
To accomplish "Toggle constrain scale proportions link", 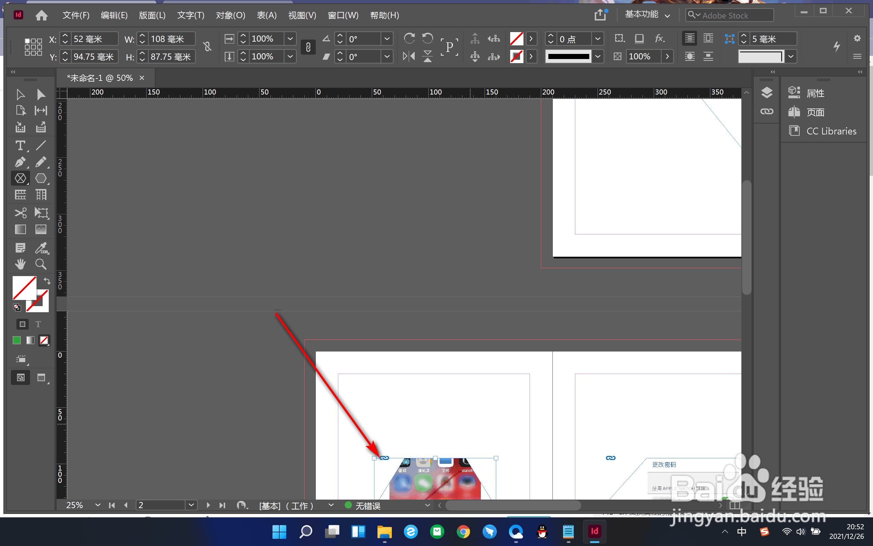I will point(308,47).
